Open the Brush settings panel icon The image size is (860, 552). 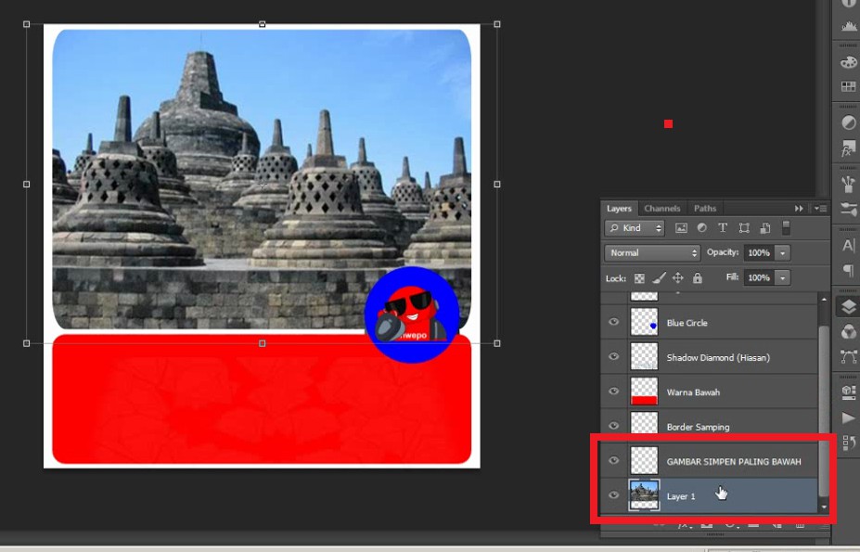click(x=849, y=210)
